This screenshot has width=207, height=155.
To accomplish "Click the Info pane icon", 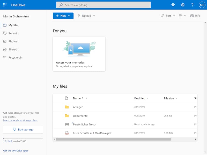I will click(192, 16).
